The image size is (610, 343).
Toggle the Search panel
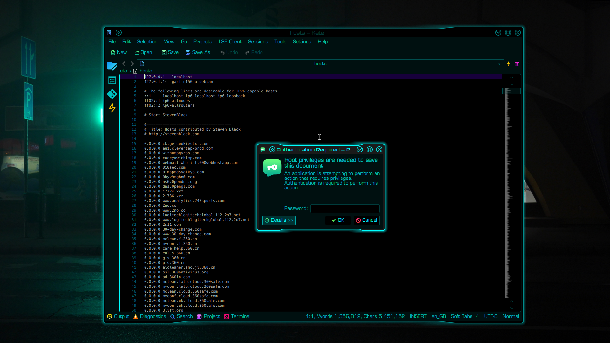click(x=181, y=316)
